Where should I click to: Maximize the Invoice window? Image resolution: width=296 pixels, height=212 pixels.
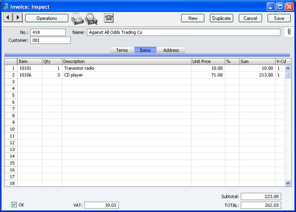(280, 7)
